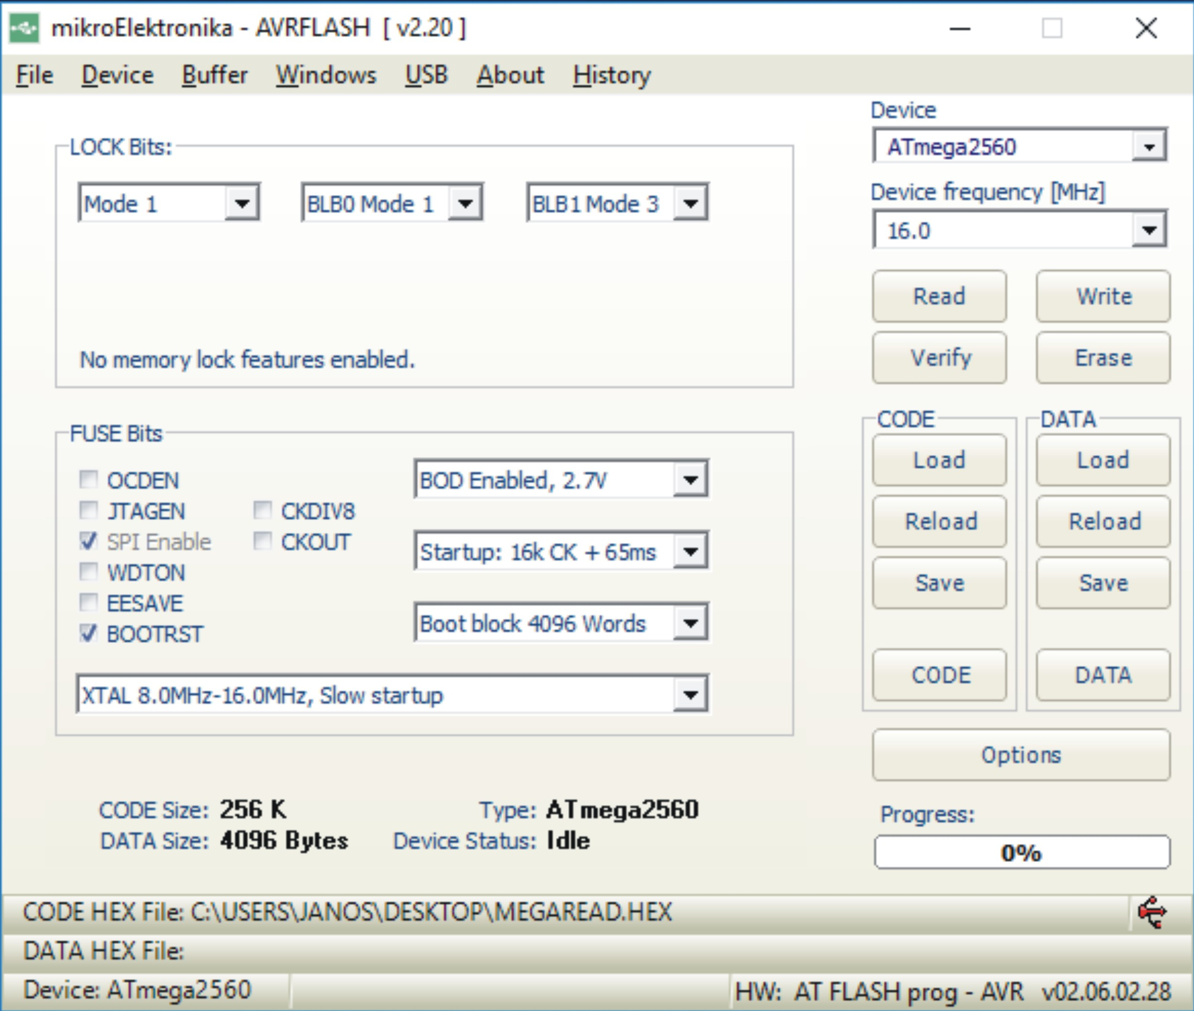Open the About menu
The height and width of the screenshot is (1011, 1194).
510,75
